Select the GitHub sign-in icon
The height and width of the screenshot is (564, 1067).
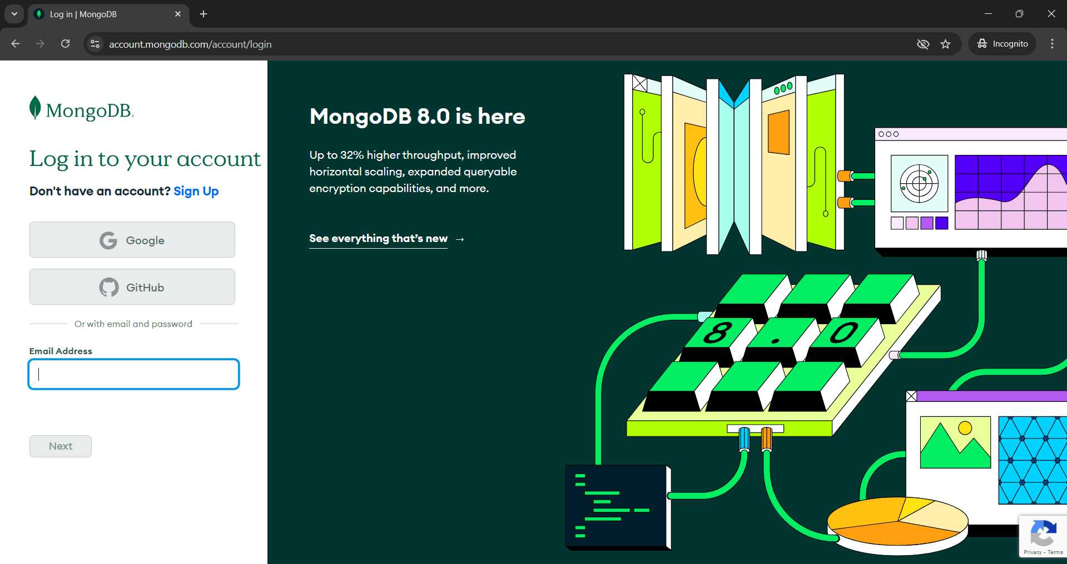coord(108,287)
